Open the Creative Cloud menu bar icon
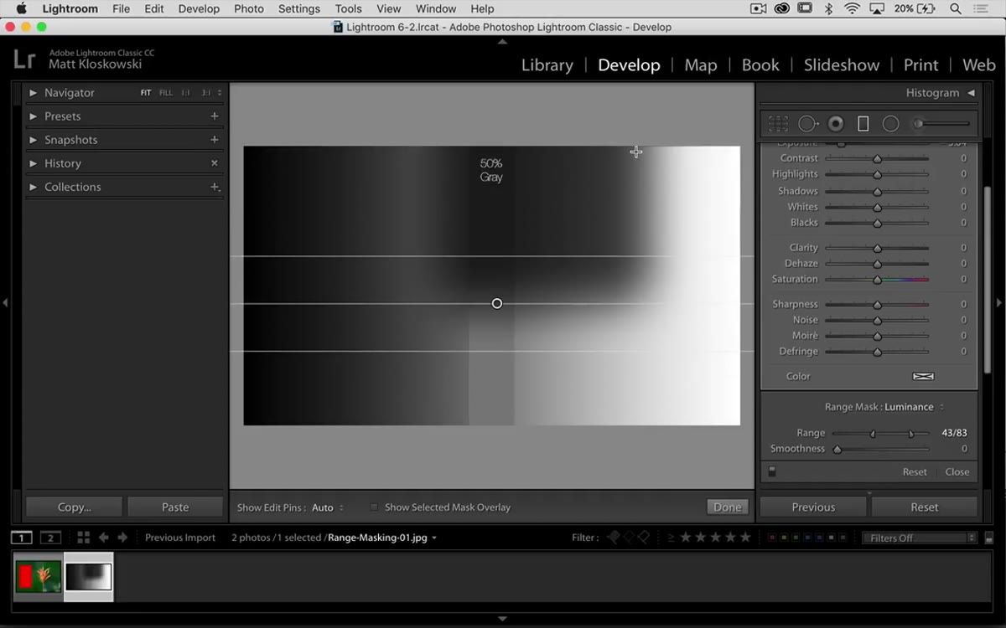 781,9
